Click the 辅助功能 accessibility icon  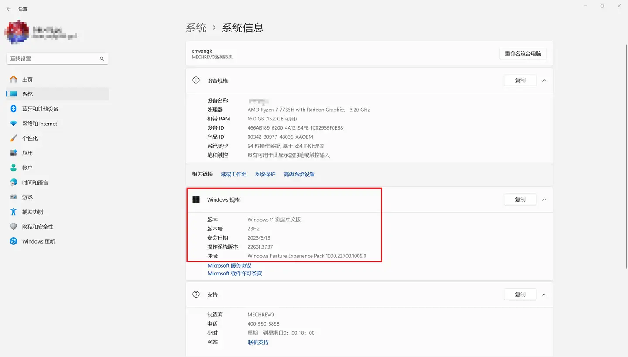coord(14,212)
